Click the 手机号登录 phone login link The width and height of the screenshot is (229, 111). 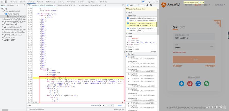(210, 66)
